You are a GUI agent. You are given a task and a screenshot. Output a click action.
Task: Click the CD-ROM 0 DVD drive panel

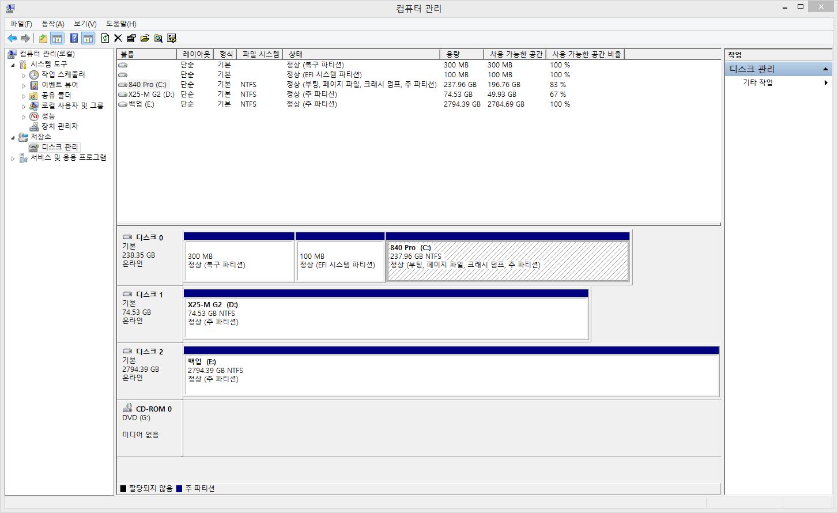click(x=150, y=428)
